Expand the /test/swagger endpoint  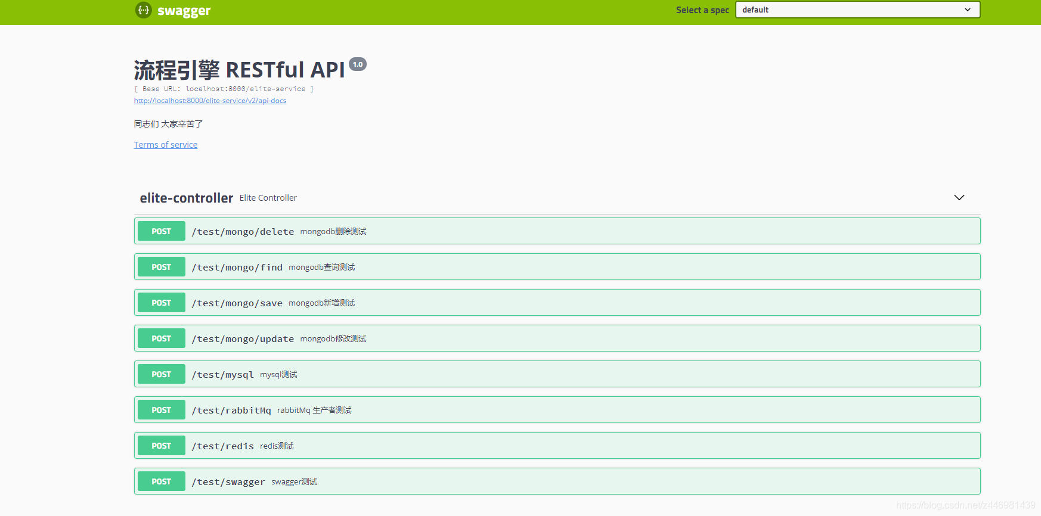[557, 481]
